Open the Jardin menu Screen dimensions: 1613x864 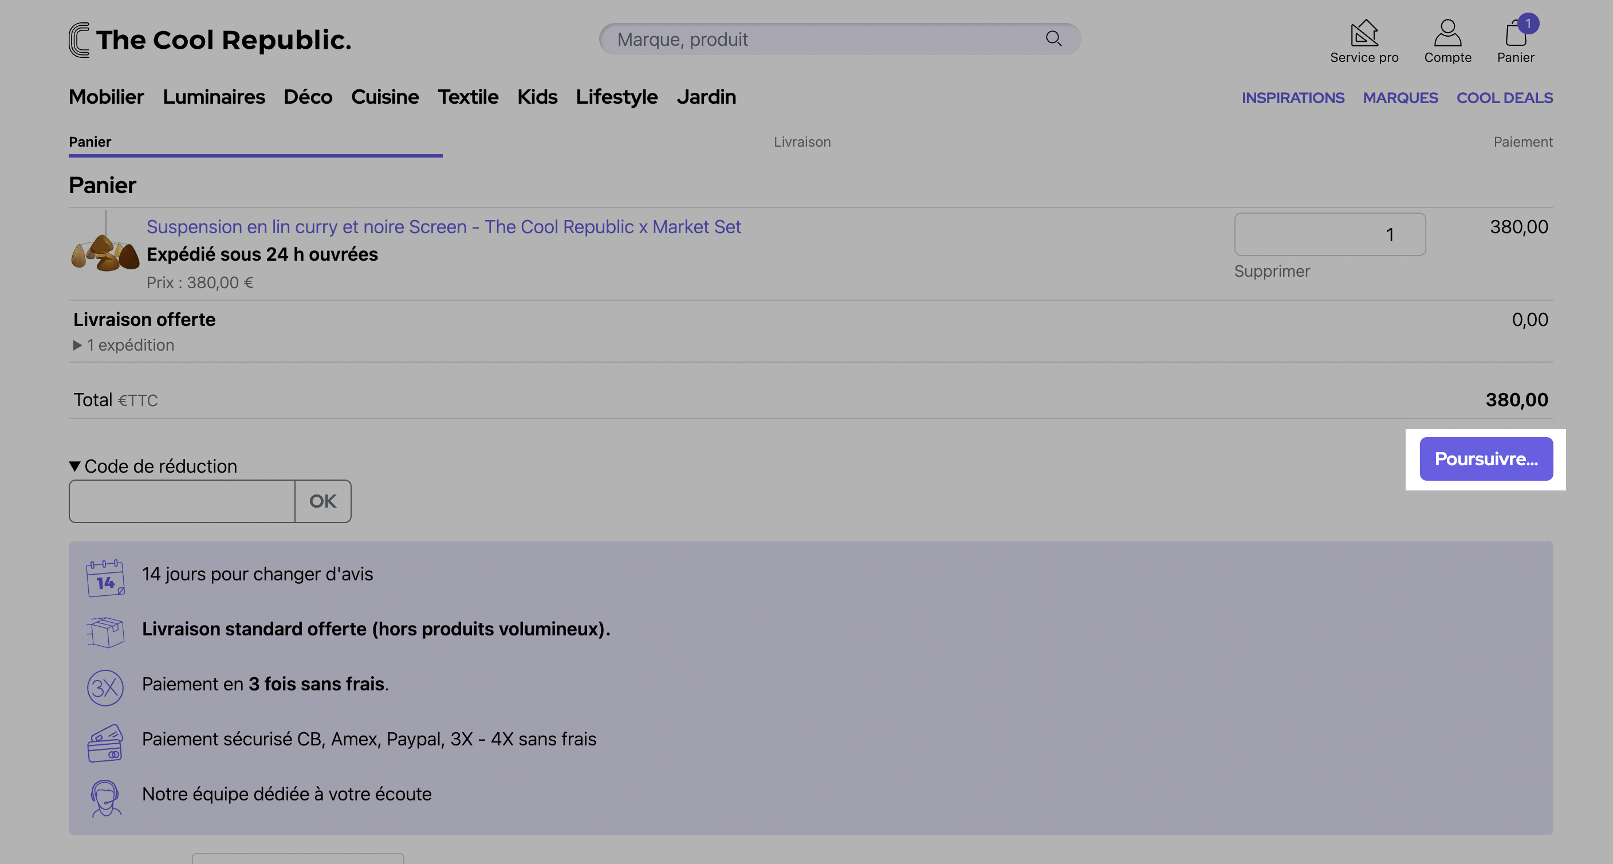[706, 97]
